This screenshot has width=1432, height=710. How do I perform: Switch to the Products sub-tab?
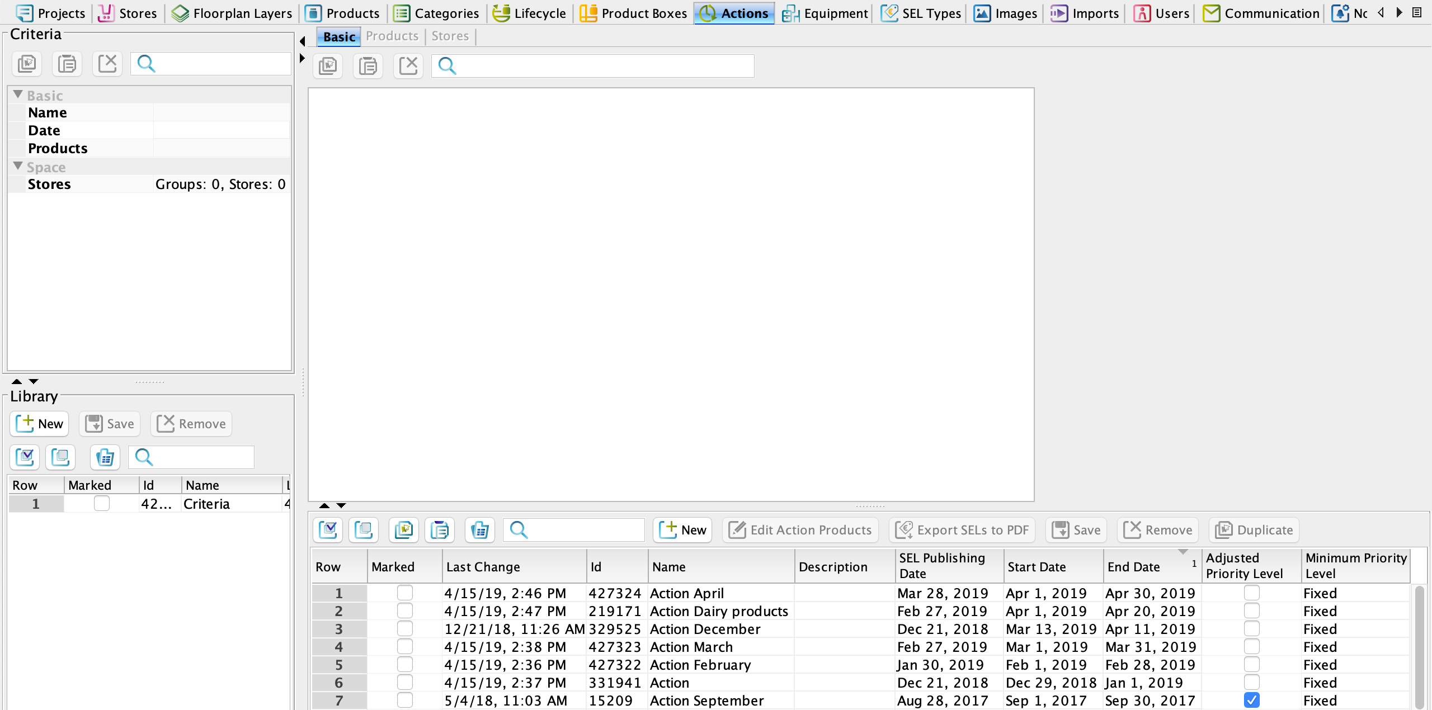(x=392, y=36)
